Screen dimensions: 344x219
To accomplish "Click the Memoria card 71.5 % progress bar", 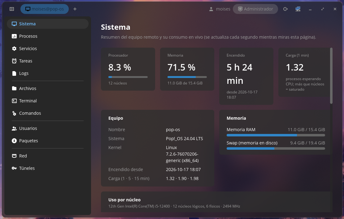I will point(187,77).
